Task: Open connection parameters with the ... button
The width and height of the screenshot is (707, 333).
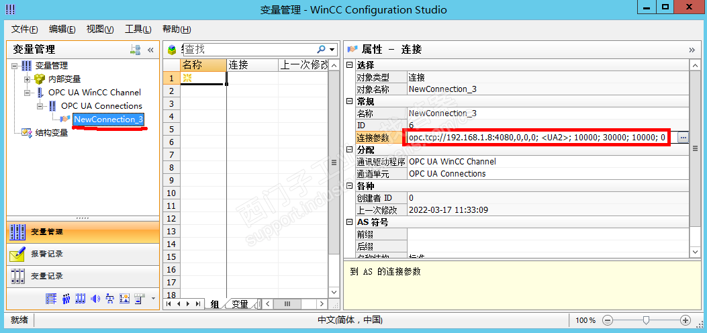Action: point(684,138)
